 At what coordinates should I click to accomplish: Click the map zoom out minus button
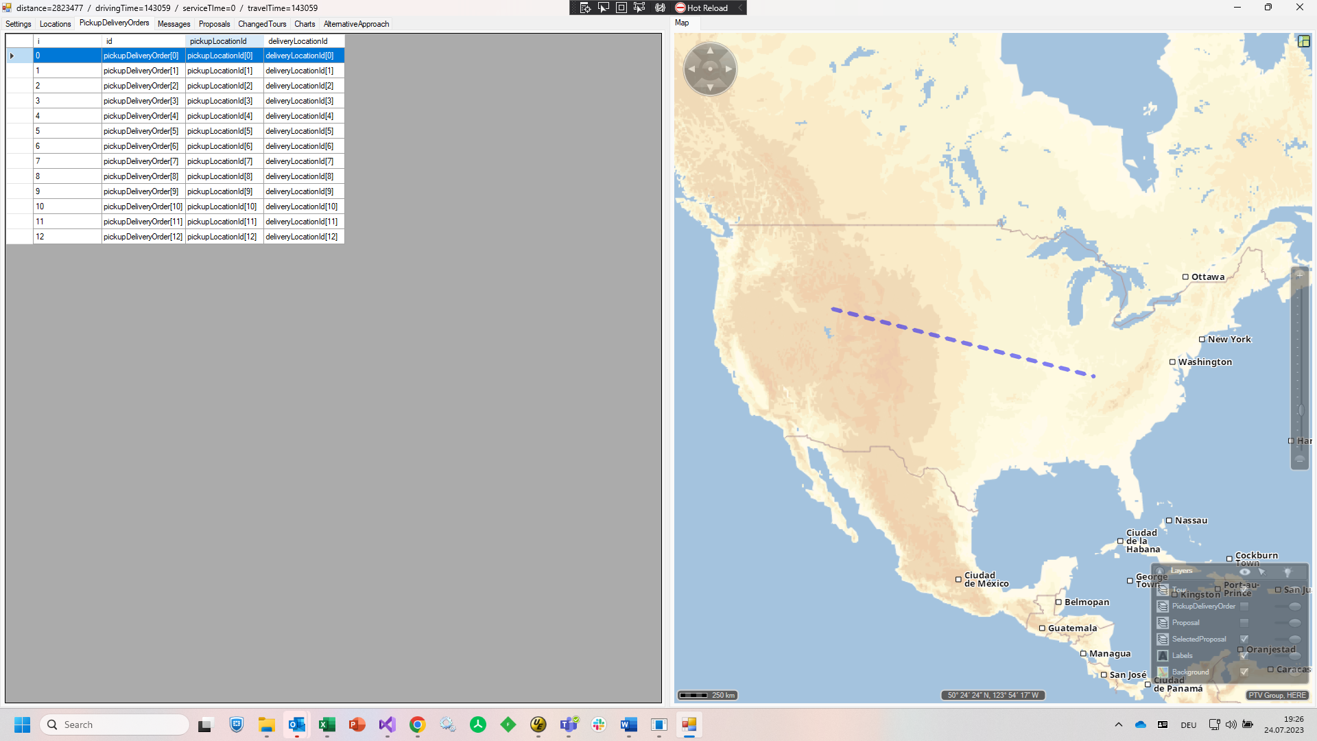1299,460
